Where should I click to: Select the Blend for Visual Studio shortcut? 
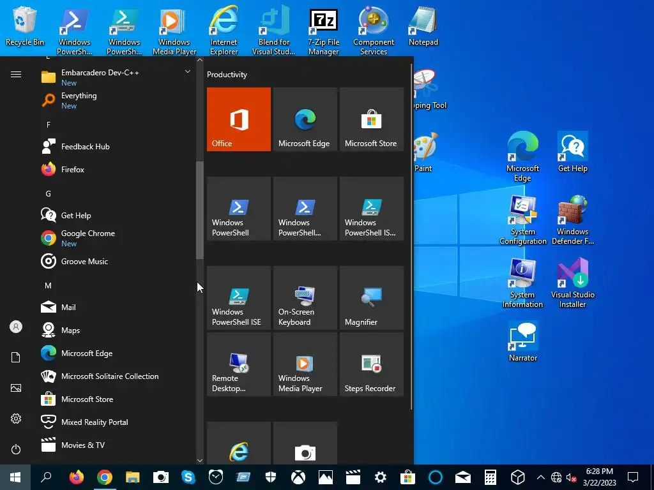tap(273, 31)
